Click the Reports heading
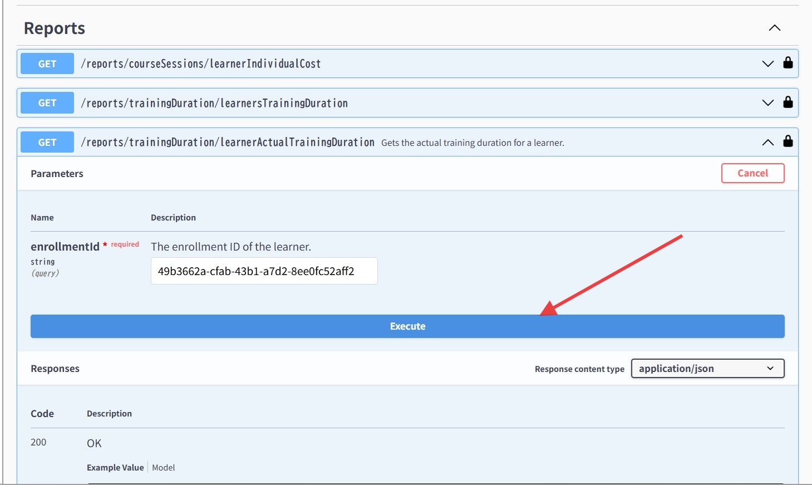812x485 pixels. point(55,28)
